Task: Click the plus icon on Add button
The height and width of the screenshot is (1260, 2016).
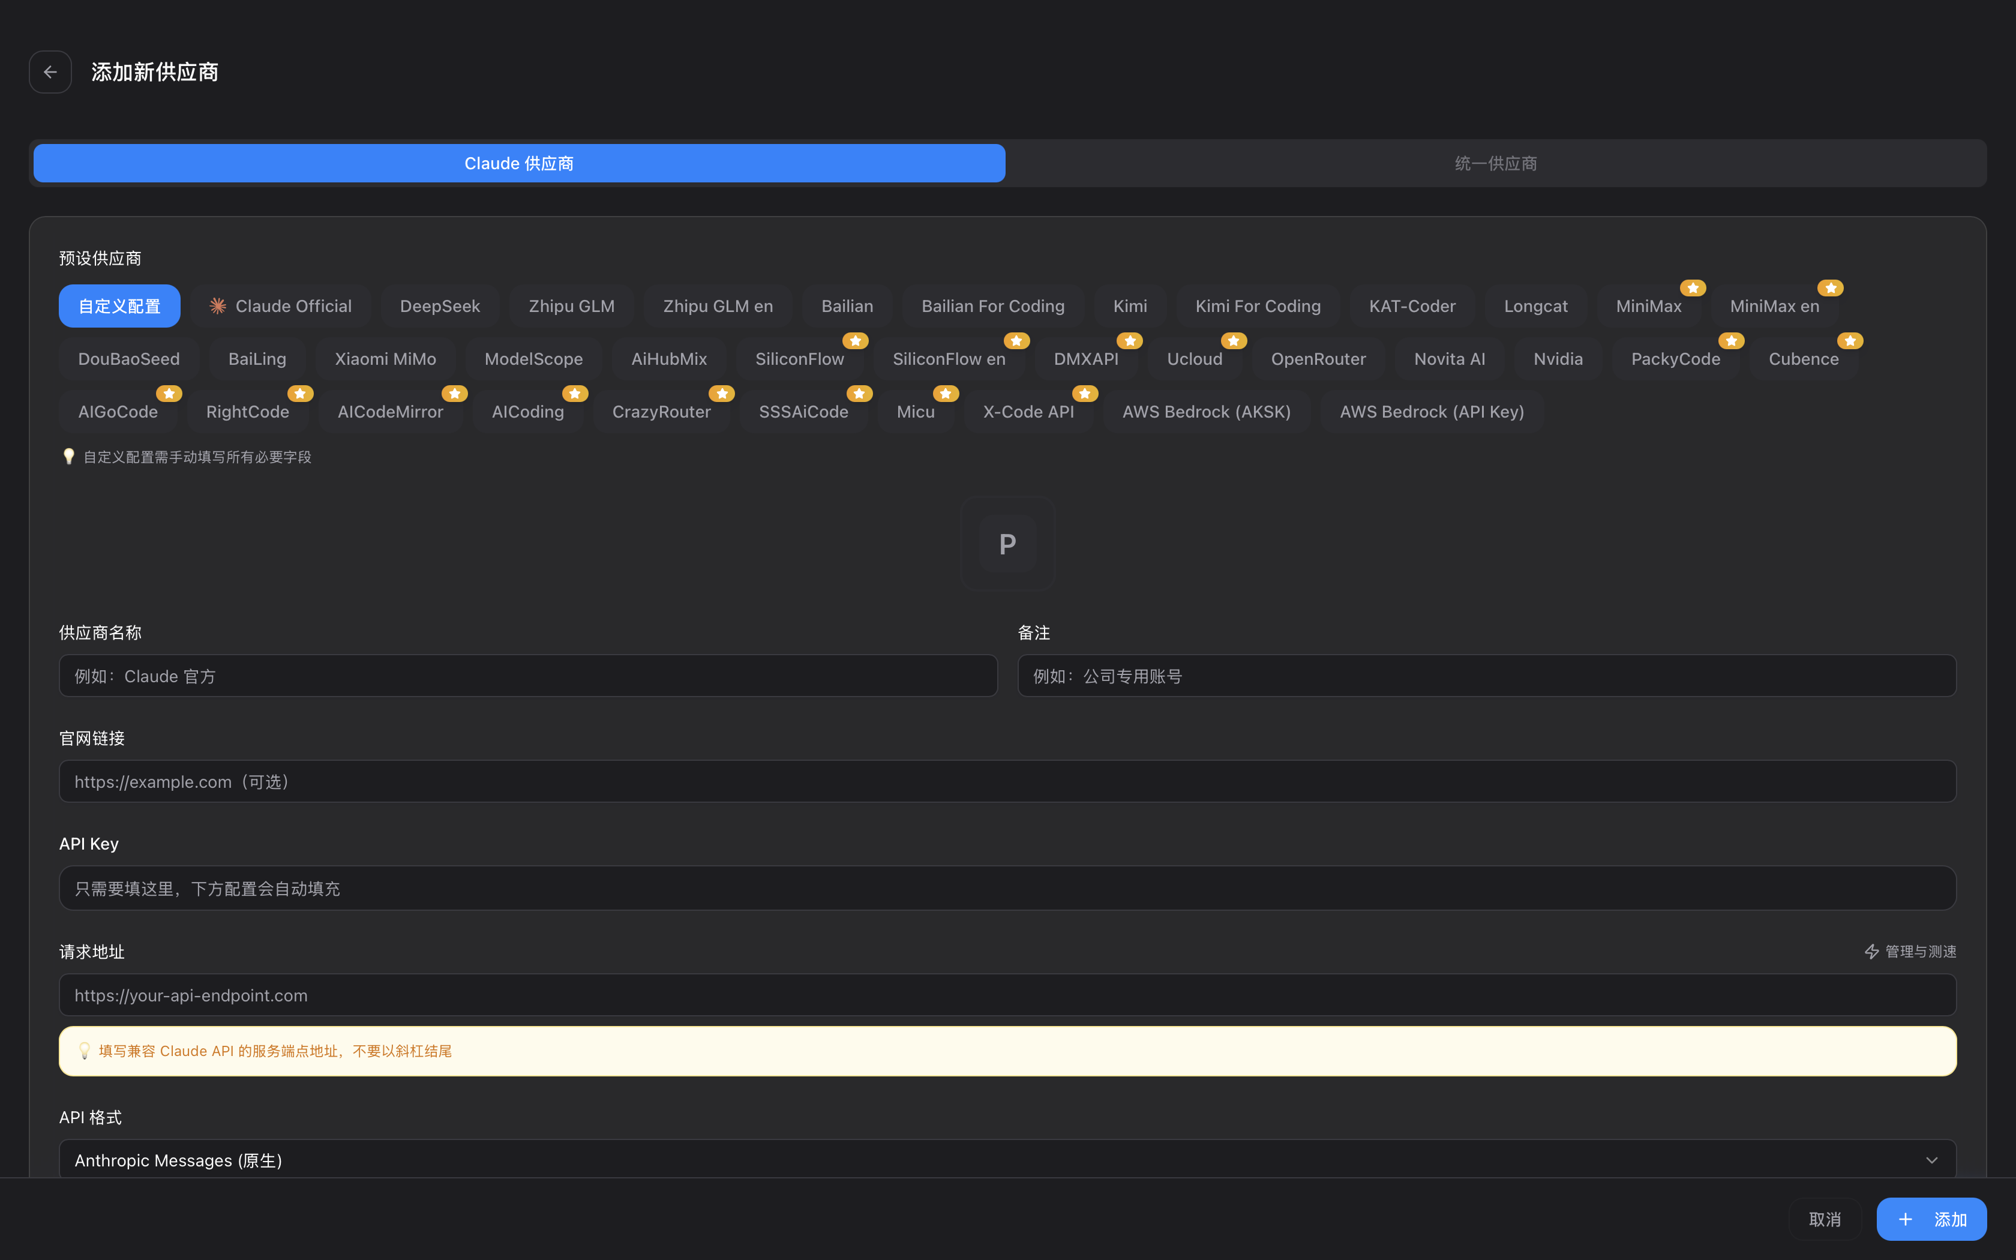Action: [1905, 1219]
